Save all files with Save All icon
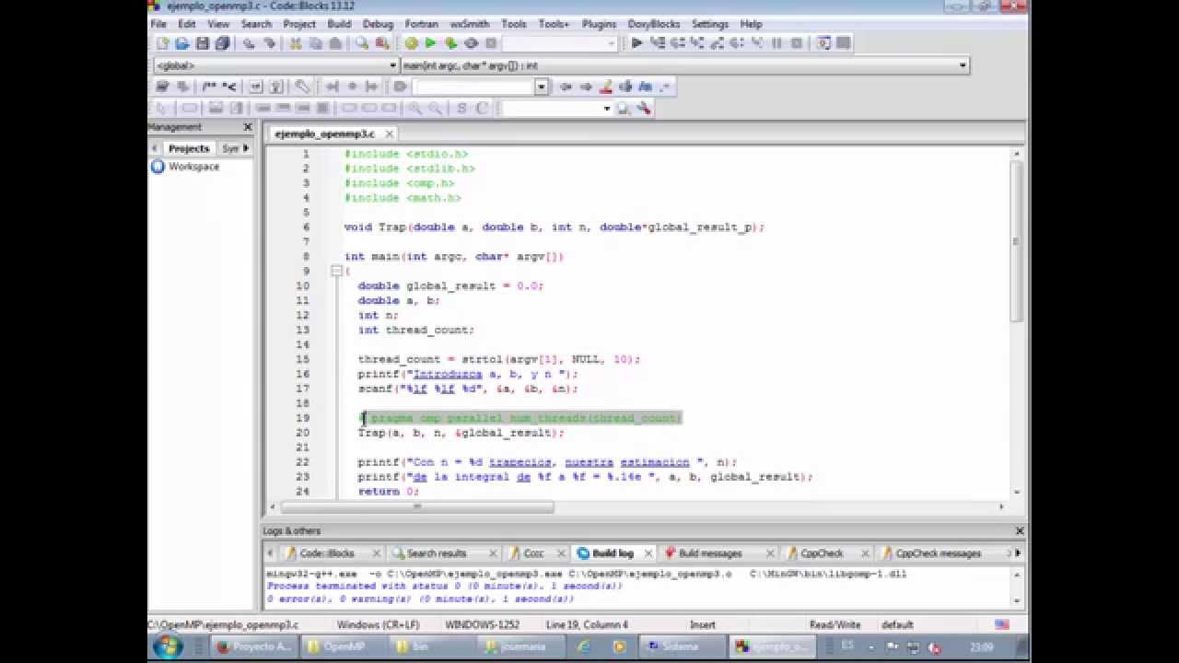This screenshot has width=1179, height=663. (223, 43)
